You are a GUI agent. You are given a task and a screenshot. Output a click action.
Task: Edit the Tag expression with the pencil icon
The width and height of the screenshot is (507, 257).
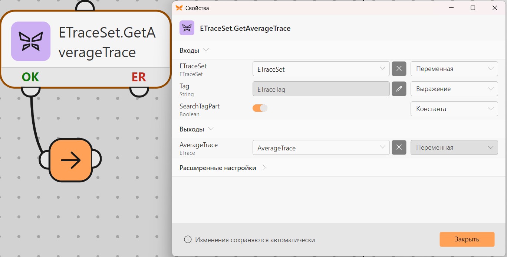pos(399,89)
